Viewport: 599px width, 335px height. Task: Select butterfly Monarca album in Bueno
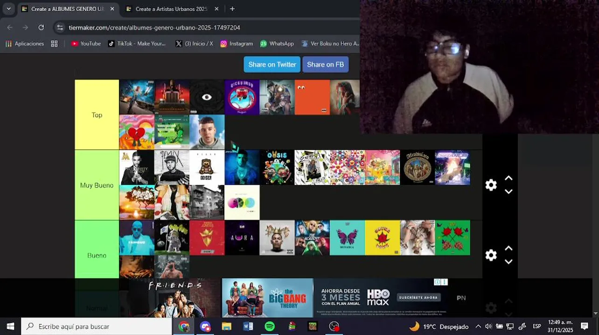tap(347, 238)
